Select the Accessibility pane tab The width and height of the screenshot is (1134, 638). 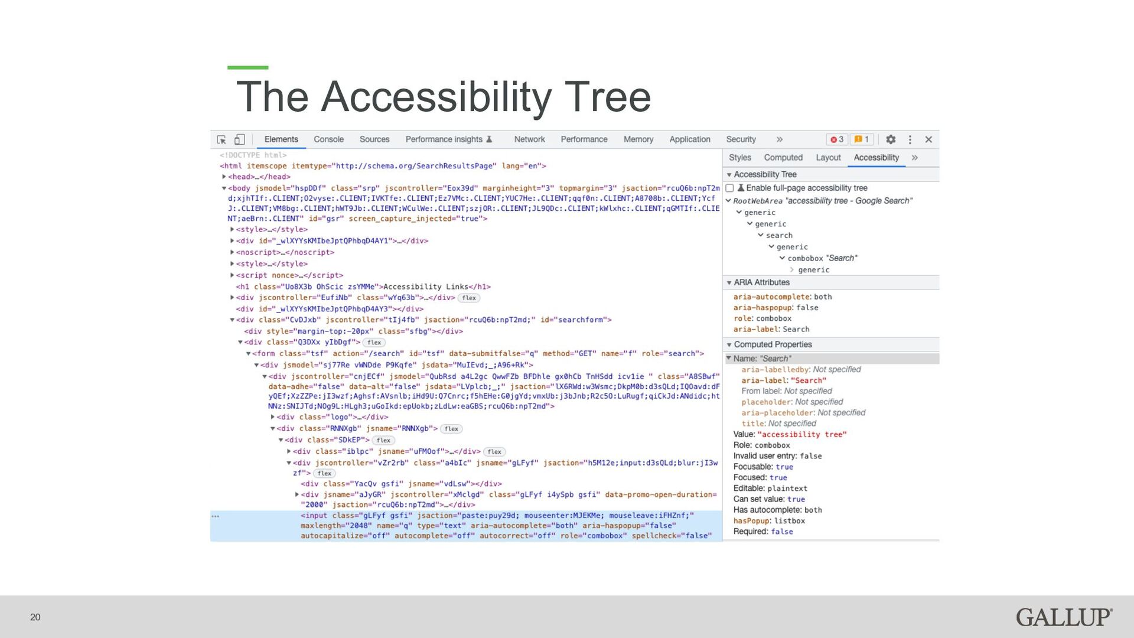click(x=876, y=158)
